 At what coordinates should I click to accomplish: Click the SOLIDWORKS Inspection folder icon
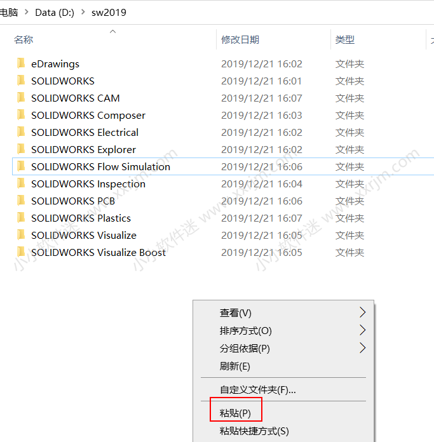pyautogui.click(x=21, y=184)
